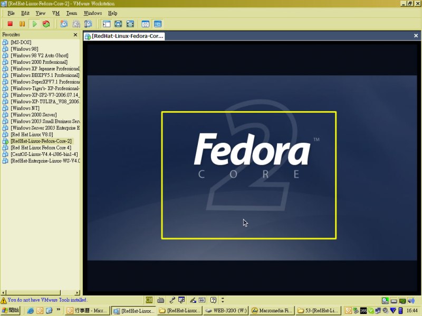Click the VM sound device status icon
422x316 pixels.
411,300
